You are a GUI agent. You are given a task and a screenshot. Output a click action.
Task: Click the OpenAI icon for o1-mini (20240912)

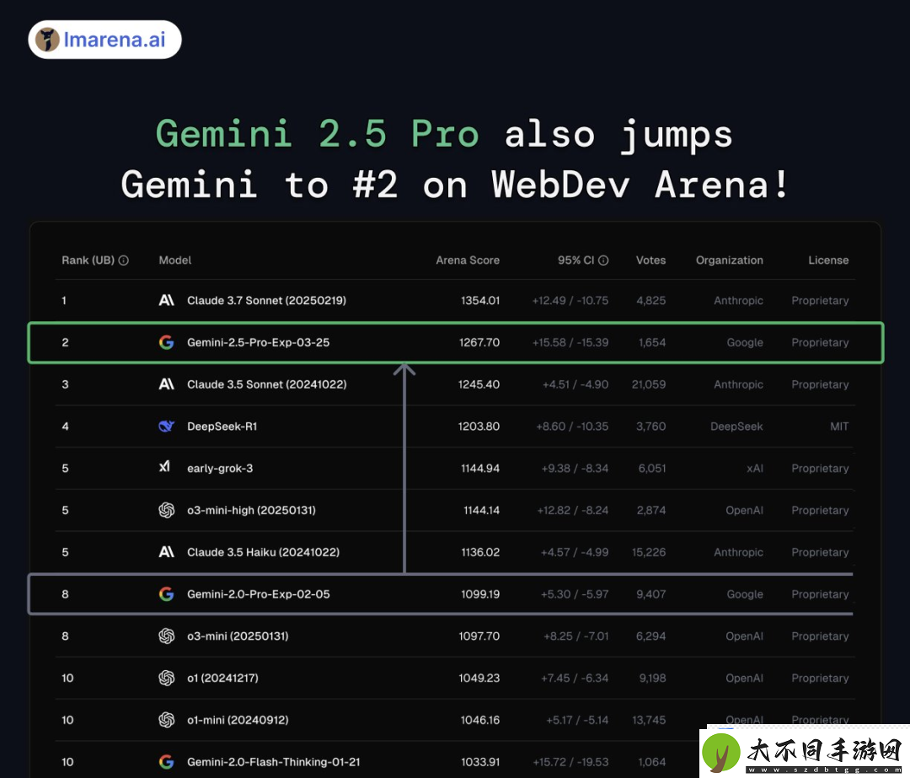pyautogui.click(x=167, y=720)
